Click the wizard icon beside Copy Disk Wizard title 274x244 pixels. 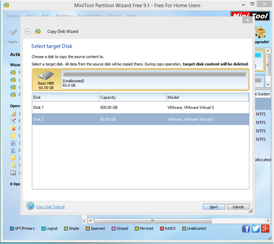point(38,31)
